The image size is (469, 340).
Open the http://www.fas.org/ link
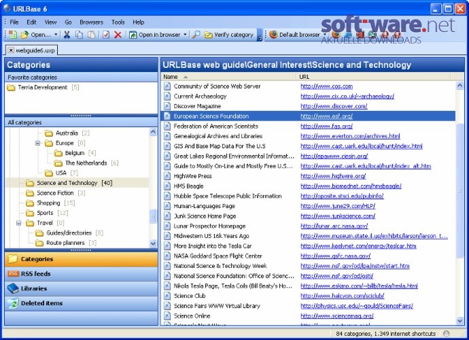326,126
